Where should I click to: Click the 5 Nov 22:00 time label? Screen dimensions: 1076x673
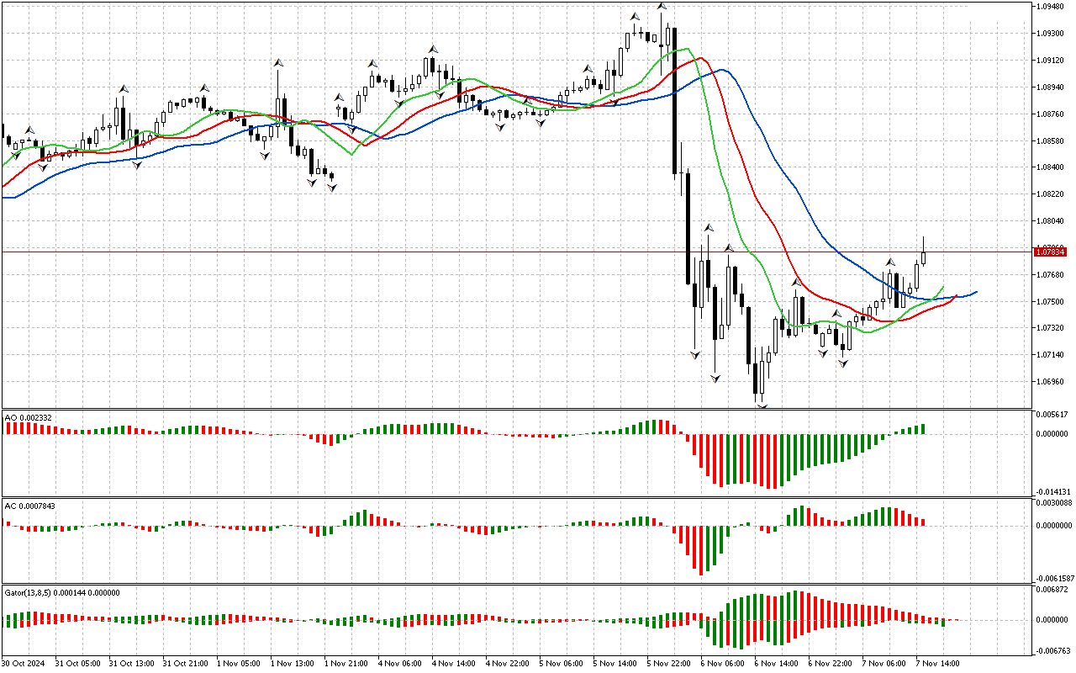(x=668, y=664)
